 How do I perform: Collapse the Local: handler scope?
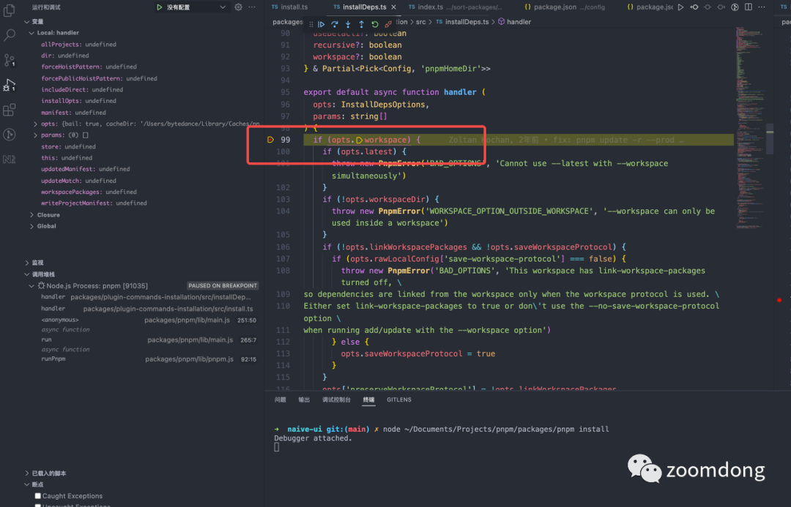[x=31, y=33]
